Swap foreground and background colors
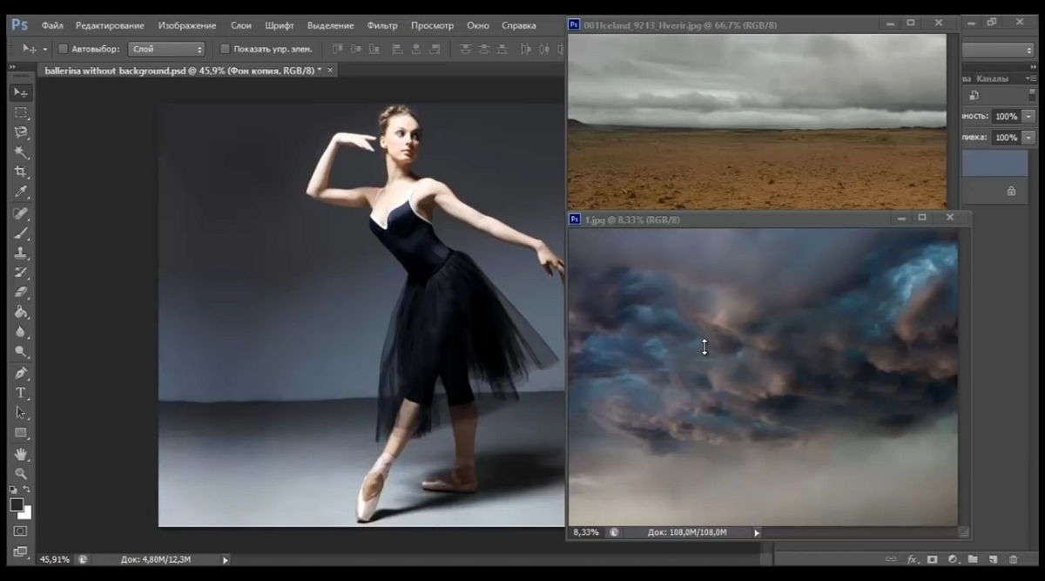 [x=27, y=491]
